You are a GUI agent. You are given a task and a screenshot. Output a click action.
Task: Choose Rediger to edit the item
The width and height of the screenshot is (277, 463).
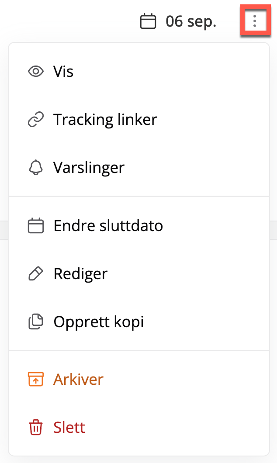click(139, 274)
